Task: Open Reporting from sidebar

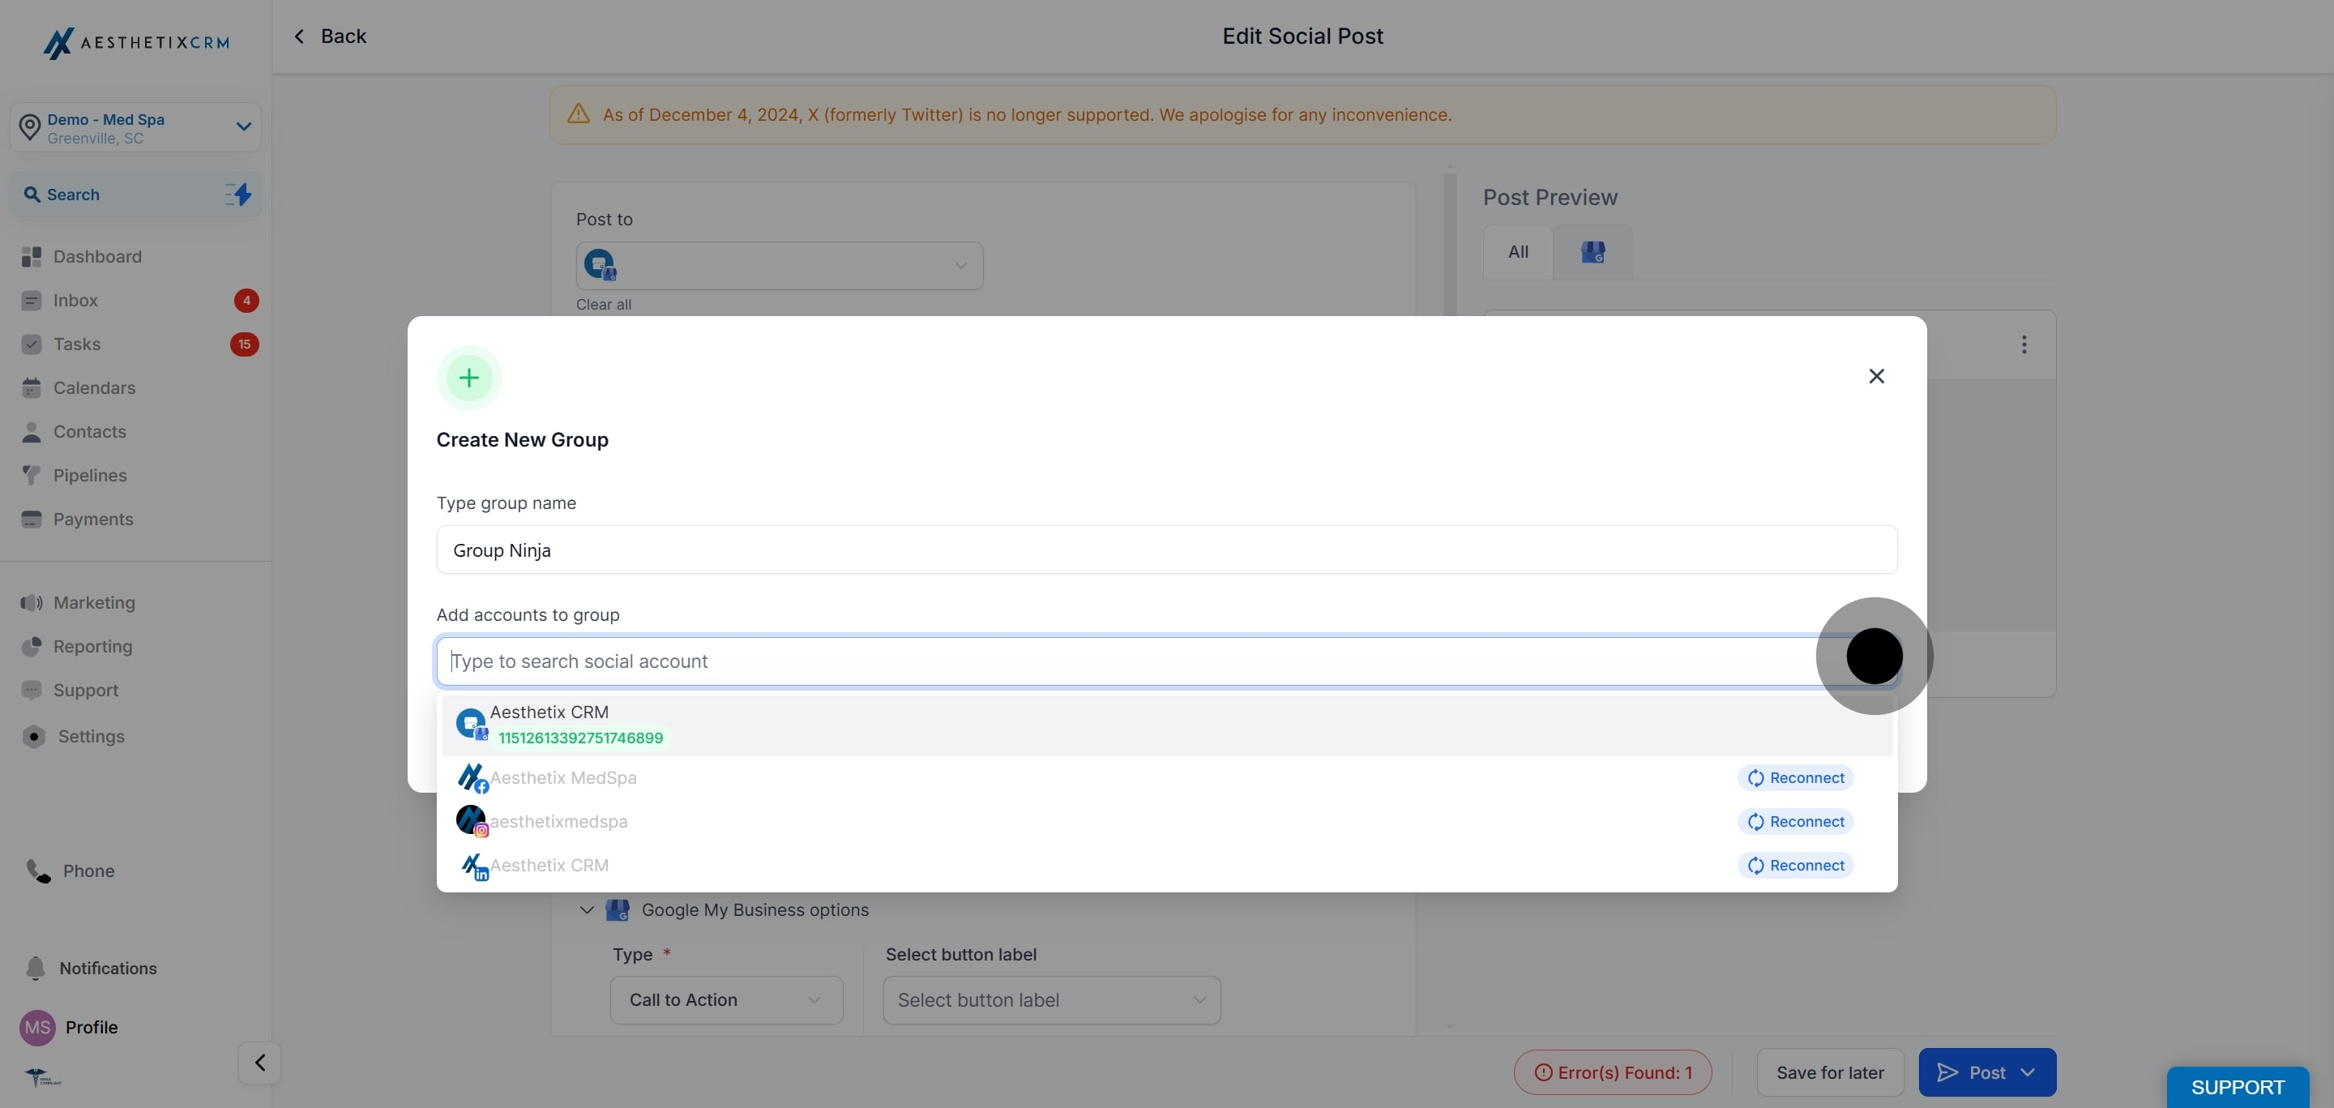Action: 92,646
